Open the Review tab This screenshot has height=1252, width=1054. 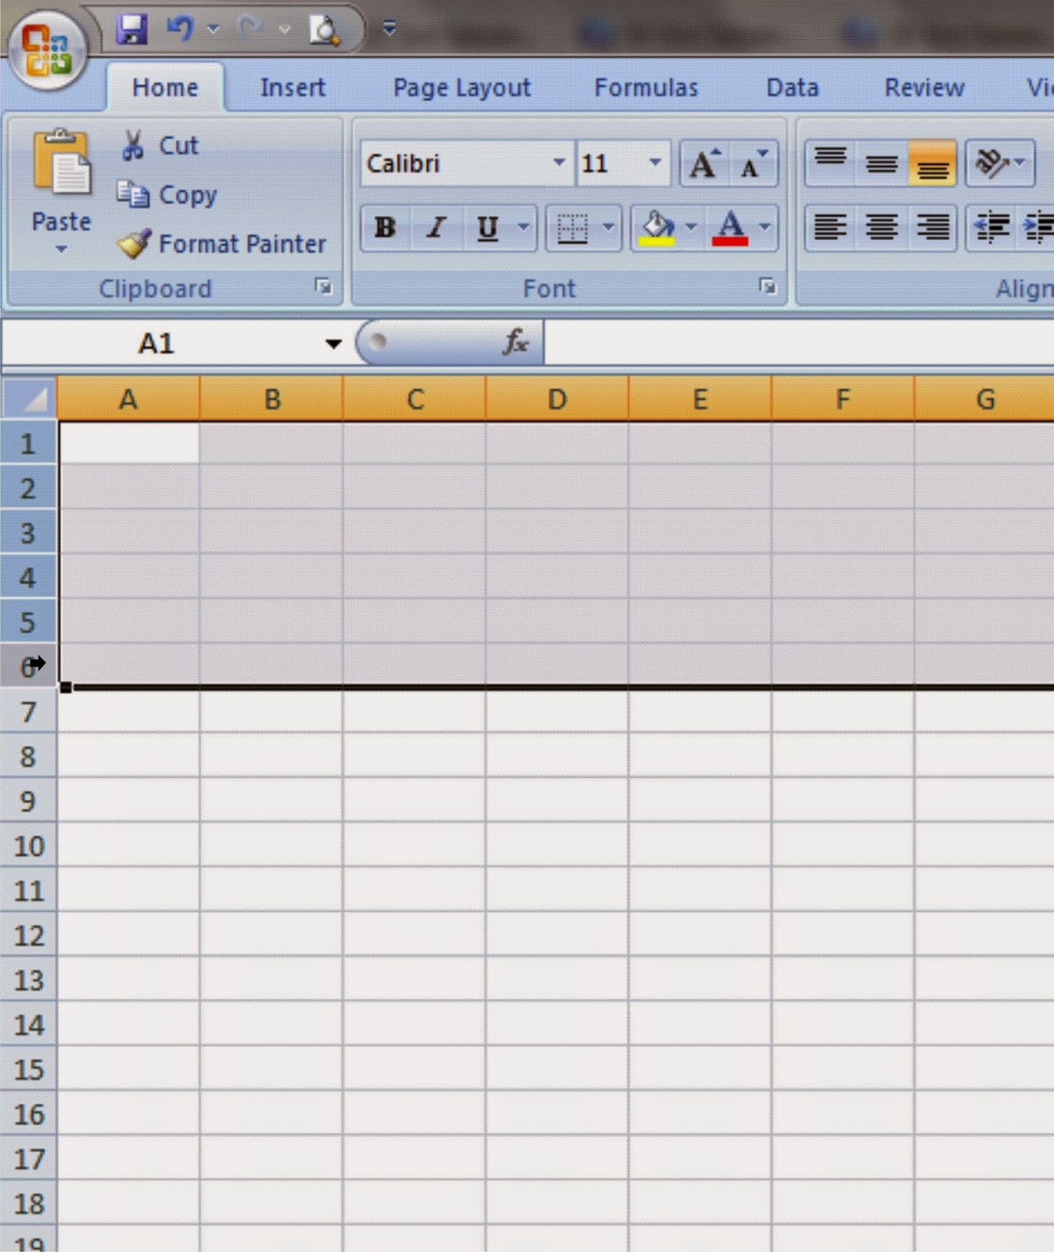(924, 88)
